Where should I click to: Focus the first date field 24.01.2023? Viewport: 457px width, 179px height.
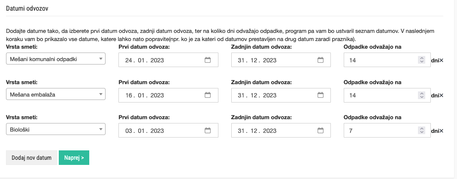pyautogui.click(x=159, y=60)
